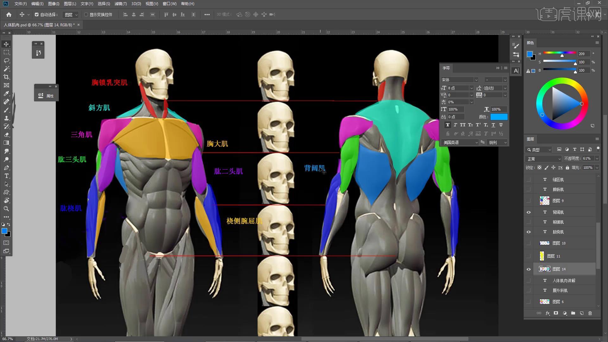Toggle 自动选择 checkbox
Screen dimensions: 608x342
(37, 15)
